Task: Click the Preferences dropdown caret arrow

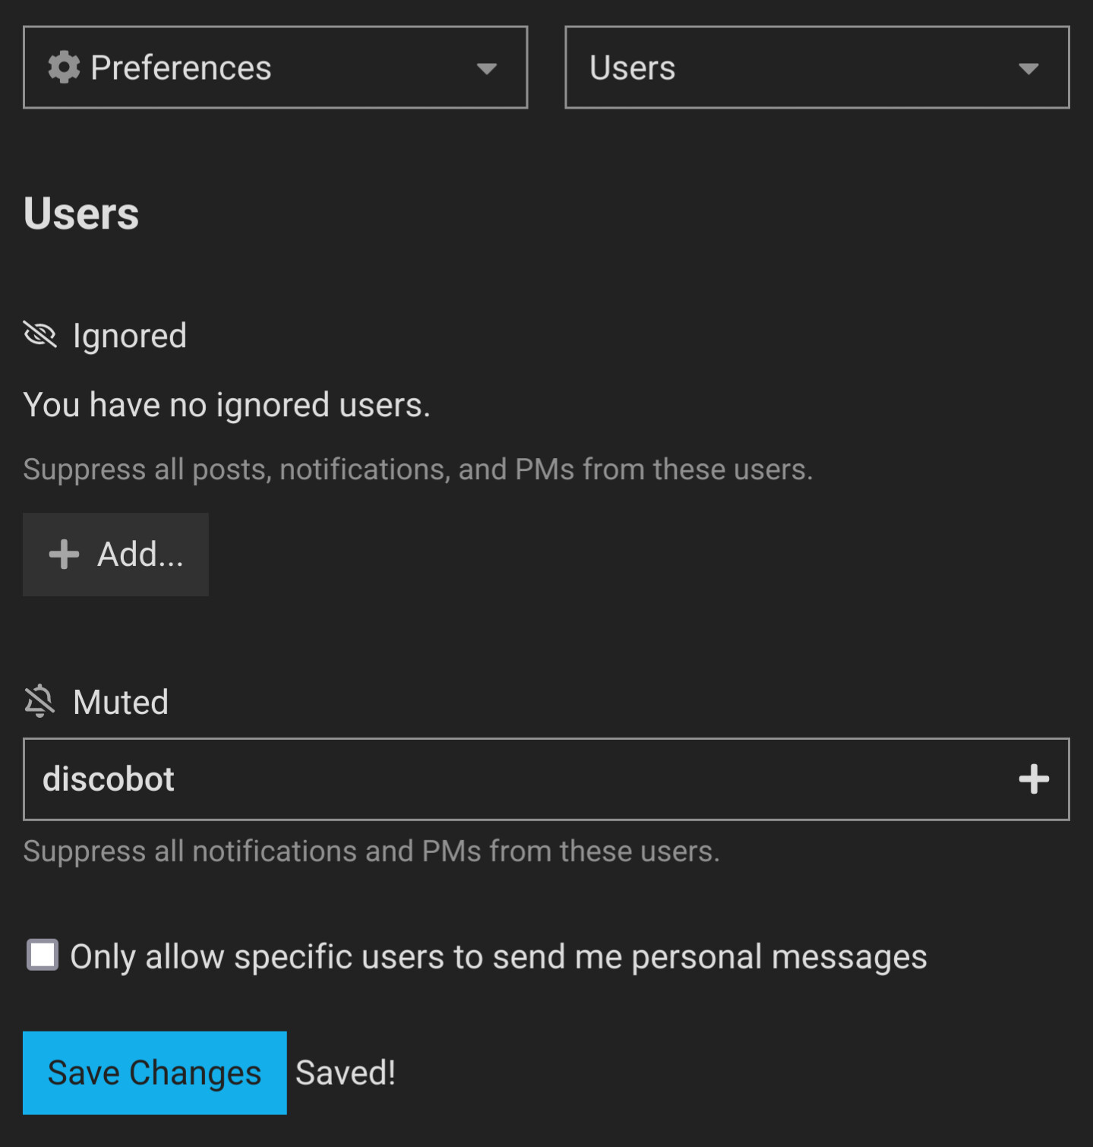Action: click(x=487, y=69)
